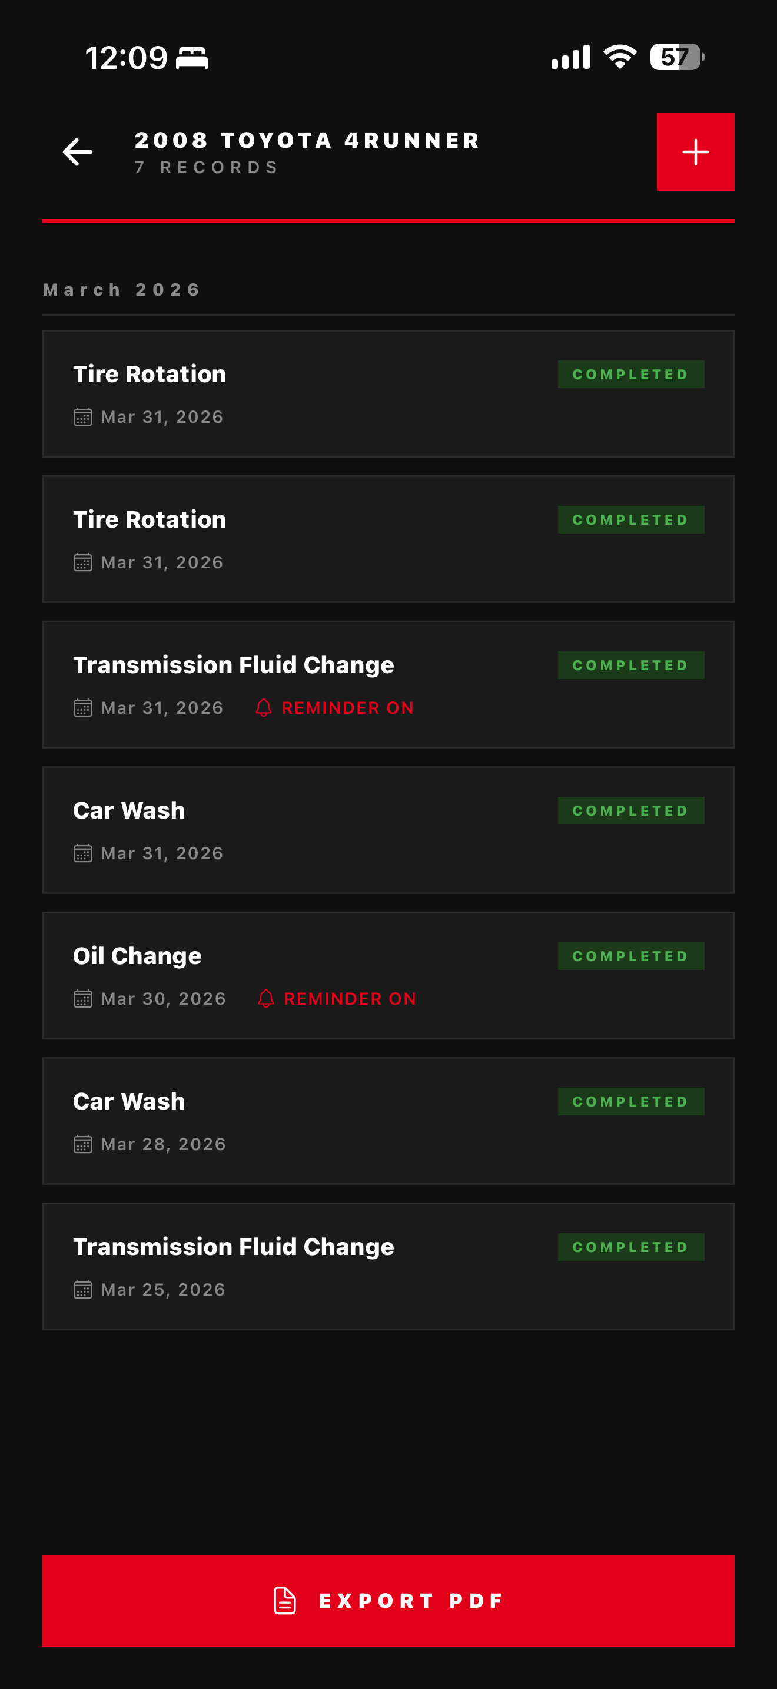Tap the bell icon on Transmission Fluid Change Mar 31
Screen dimensions: 777x1689
pos(263,707)
